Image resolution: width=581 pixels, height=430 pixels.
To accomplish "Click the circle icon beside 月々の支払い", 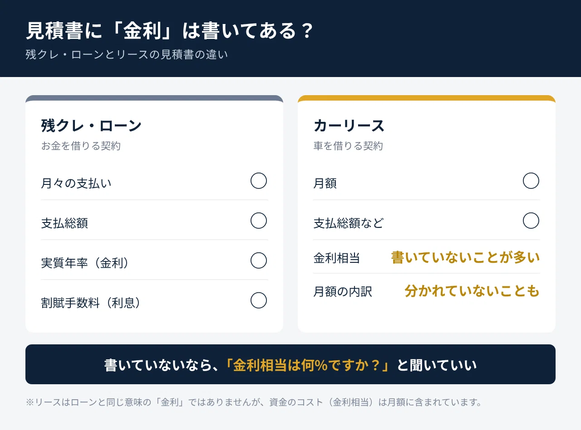I will (259, 181).
